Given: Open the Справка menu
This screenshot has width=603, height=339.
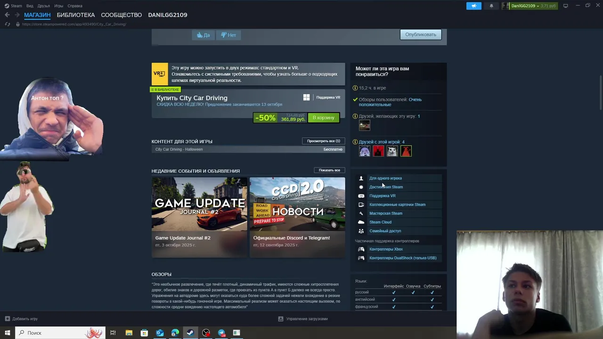Looking at the screenshot, I should (75, 6).
